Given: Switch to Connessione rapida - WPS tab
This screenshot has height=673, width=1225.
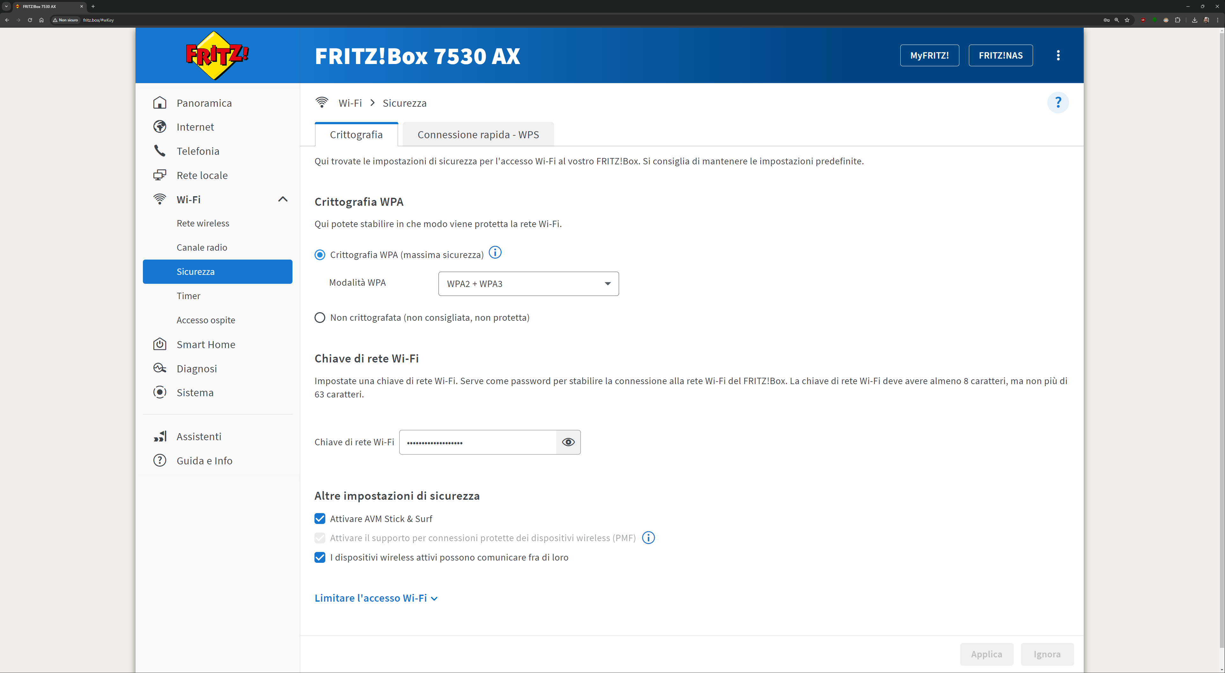Looking at the screenshot, I should tap(477, 134).
